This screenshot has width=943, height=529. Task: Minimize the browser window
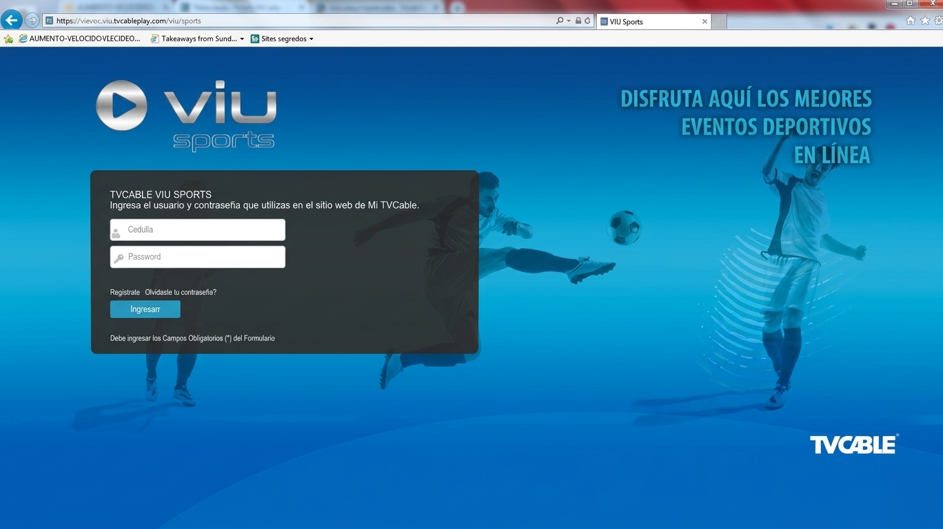pyautogui.click(x=895, y=3)
